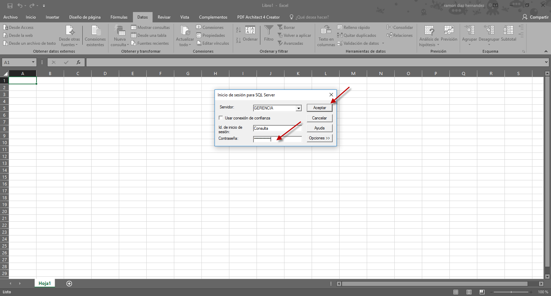Screen dimensions: 551x296
Task: Click Compartir button
Action: coord(535,17)
